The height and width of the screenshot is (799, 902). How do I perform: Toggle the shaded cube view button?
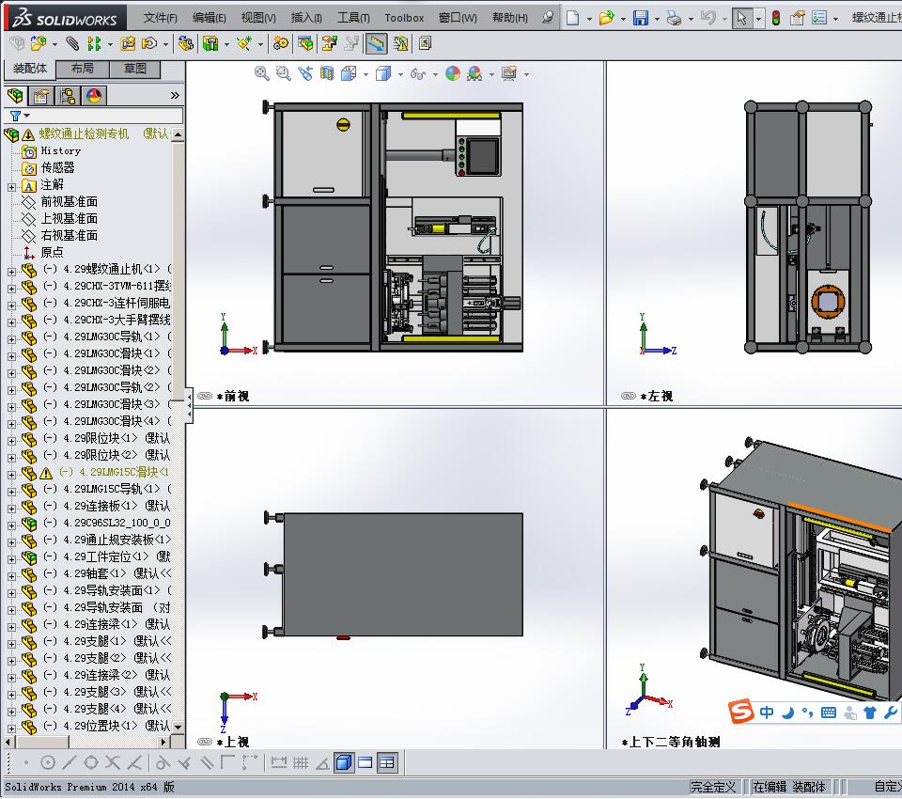point(344,762)
